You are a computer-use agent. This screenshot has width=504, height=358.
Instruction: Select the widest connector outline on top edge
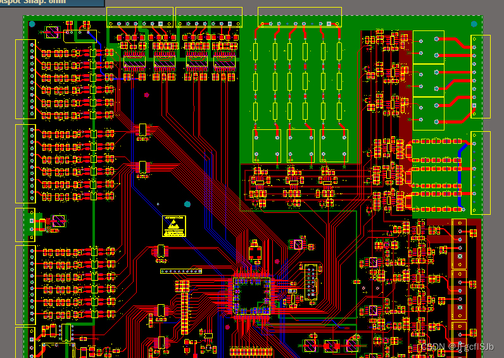[x=299, y=17]
